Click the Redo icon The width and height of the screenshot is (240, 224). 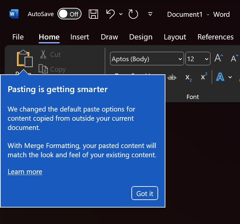pyautogui.click(x=133, y=14)
